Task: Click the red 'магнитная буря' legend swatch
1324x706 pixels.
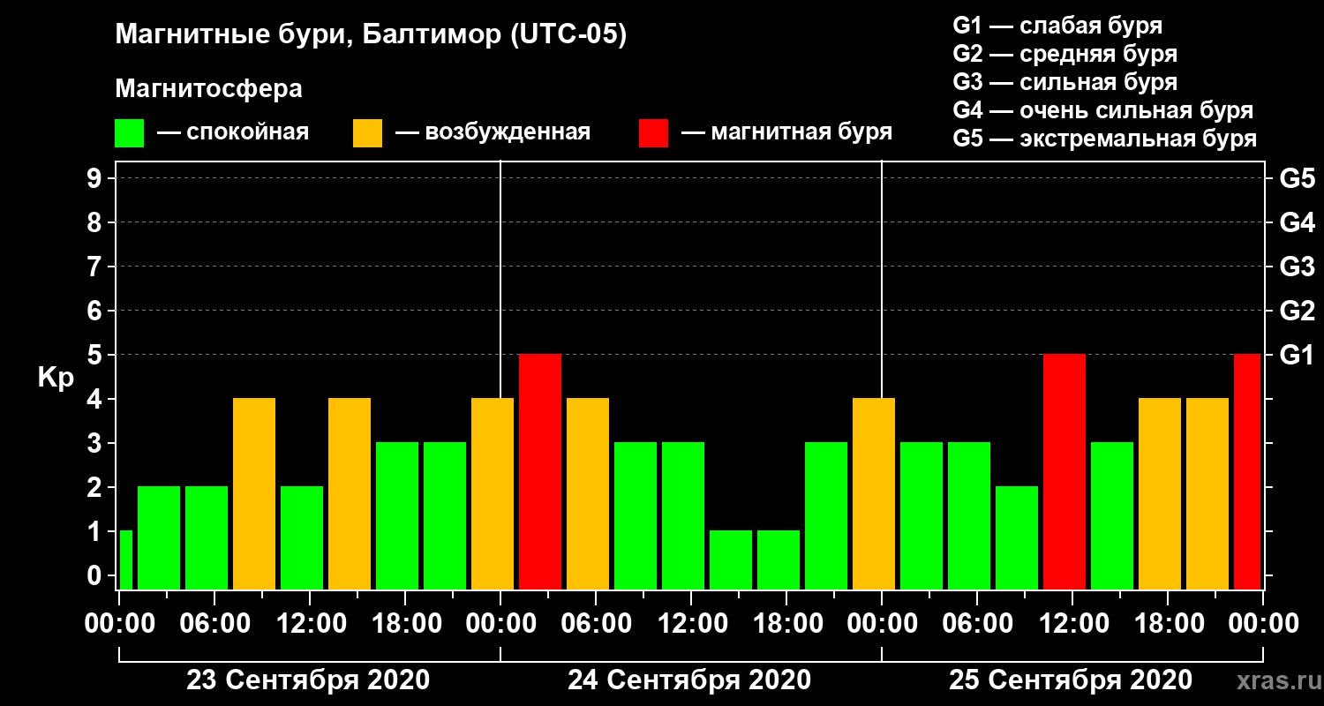Action: coord(654,133)
